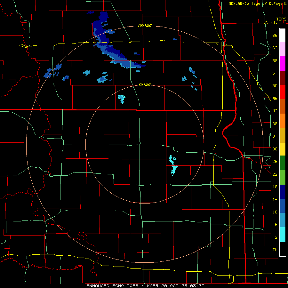Click the '22' legend value

(275, 174)
